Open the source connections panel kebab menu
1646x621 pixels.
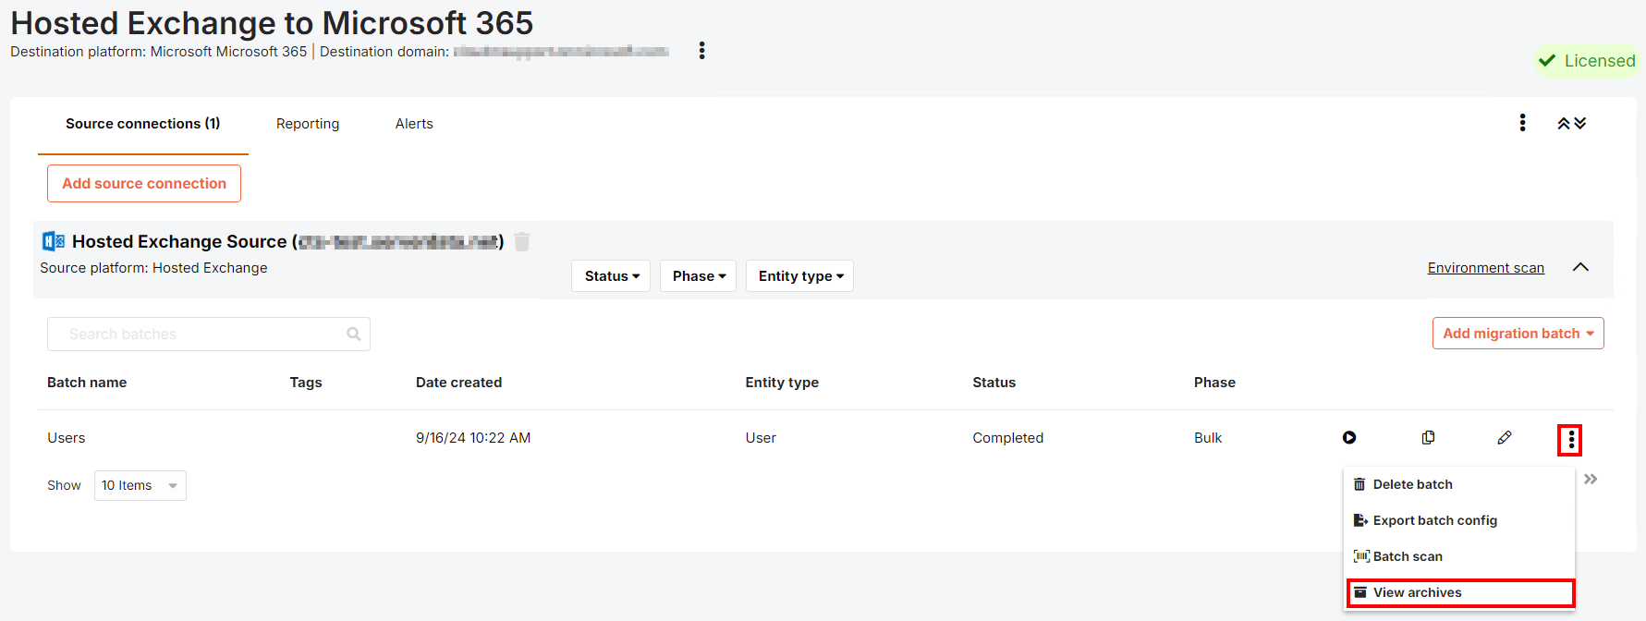point(1522,123)
